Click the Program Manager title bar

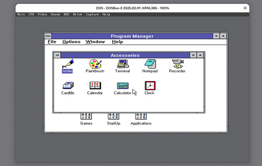(x=132, y=36)
